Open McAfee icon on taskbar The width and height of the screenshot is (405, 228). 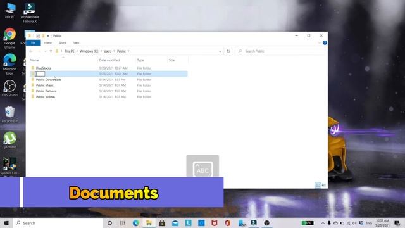point(215,223)
